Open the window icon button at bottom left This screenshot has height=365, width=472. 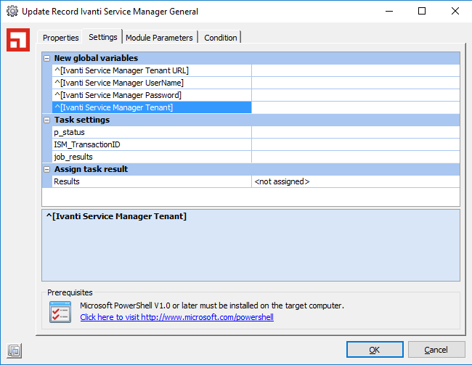[x=14, y=351]
